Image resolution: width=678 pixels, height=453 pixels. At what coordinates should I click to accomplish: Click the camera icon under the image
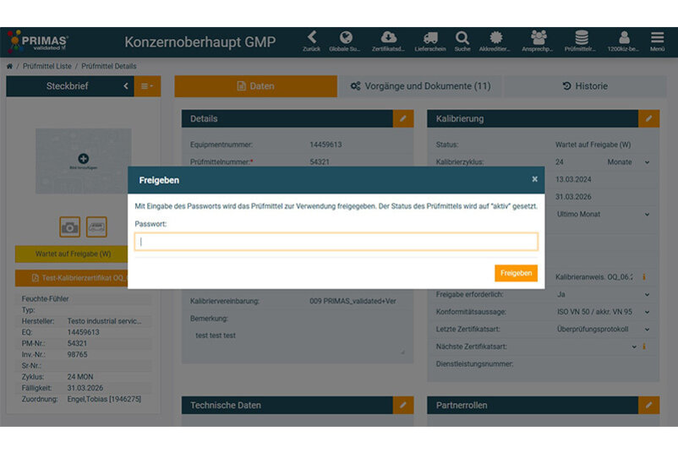[69, 226]
